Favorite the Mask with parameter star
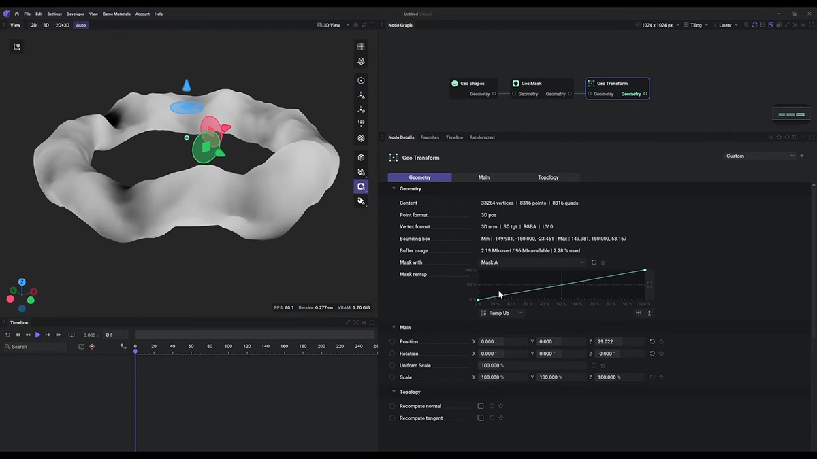817x459 pixels. (603, 262)
